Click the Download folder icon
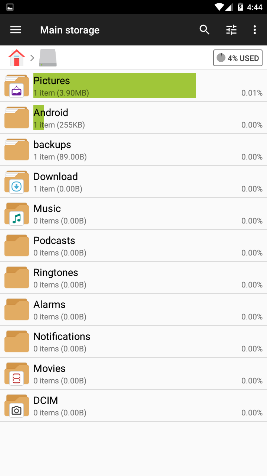The image size is (267, 476). pos(17,181)
